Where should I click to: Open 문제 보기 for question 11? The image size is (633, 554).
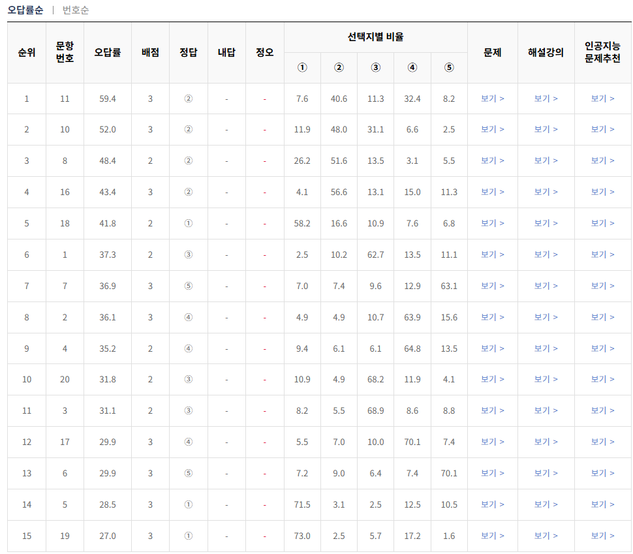[491, 99]
